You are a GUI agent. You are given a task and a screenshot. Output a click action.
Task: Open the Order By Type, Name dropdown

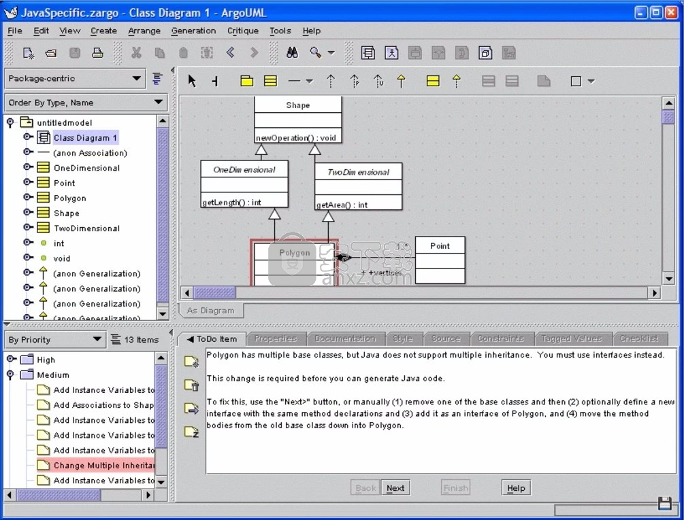pyautogui.click(x=159, y=103)
